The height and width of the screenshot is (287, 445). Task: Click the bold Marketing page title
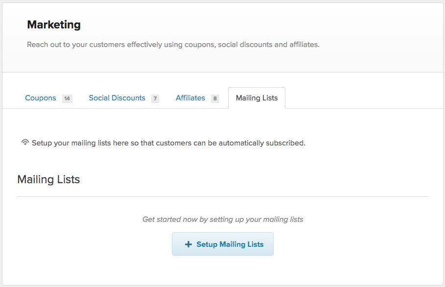click(54, 24)
